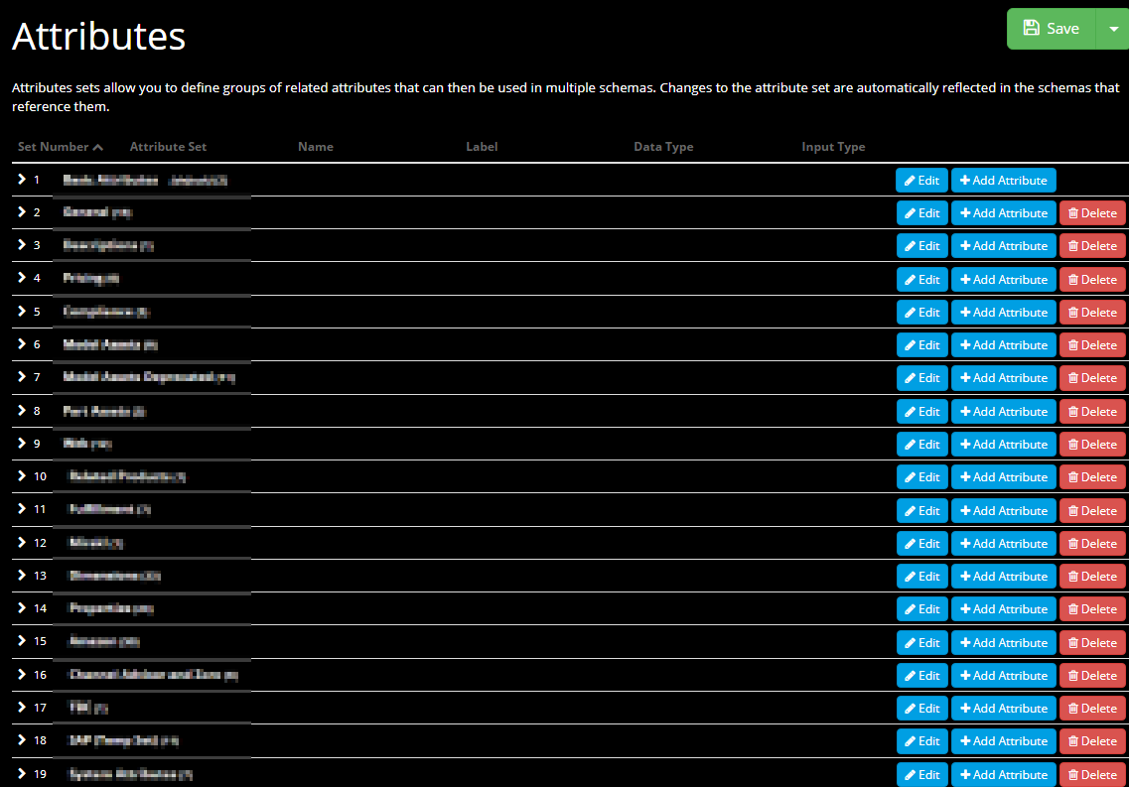Image resolution: width=1129 pixels, height=787 pixels.
Task: Expand attribute set row 1
Action: click(21, 180)
